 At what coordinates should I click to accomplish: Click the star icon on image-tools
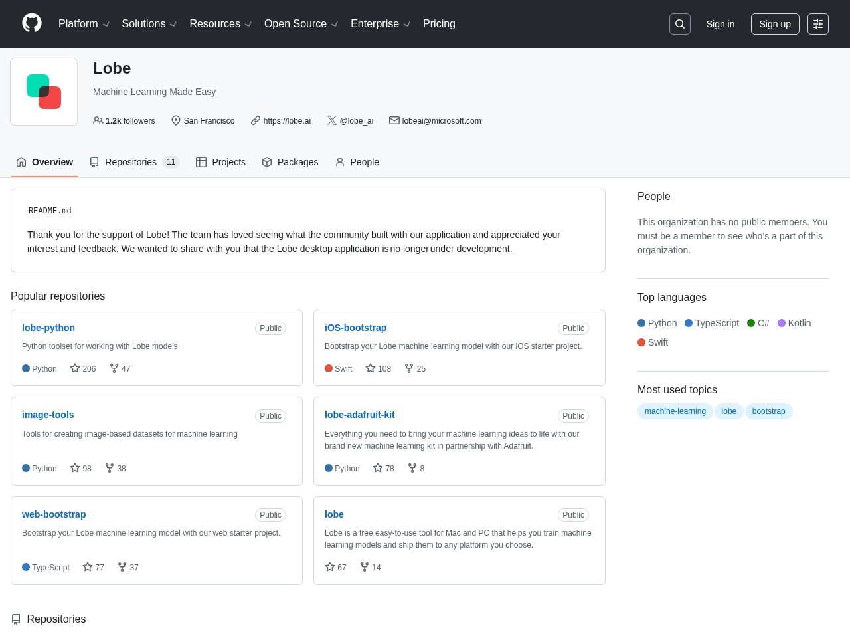[x=75, y=468]
